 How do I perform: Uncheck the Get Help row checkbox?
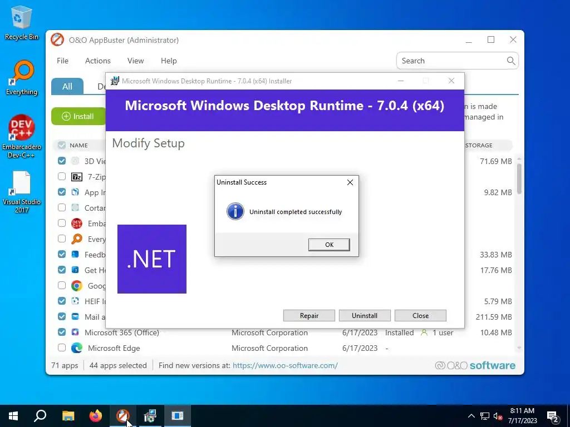(x=62, y=270)
